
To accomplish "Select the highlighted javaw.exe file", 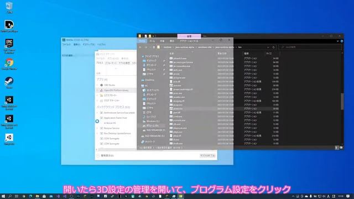I will click(176, 109).
